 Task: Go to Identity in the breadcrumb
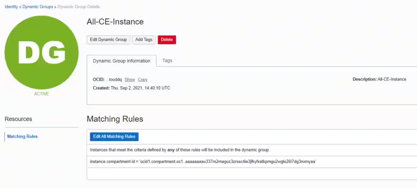coord(11,7)
